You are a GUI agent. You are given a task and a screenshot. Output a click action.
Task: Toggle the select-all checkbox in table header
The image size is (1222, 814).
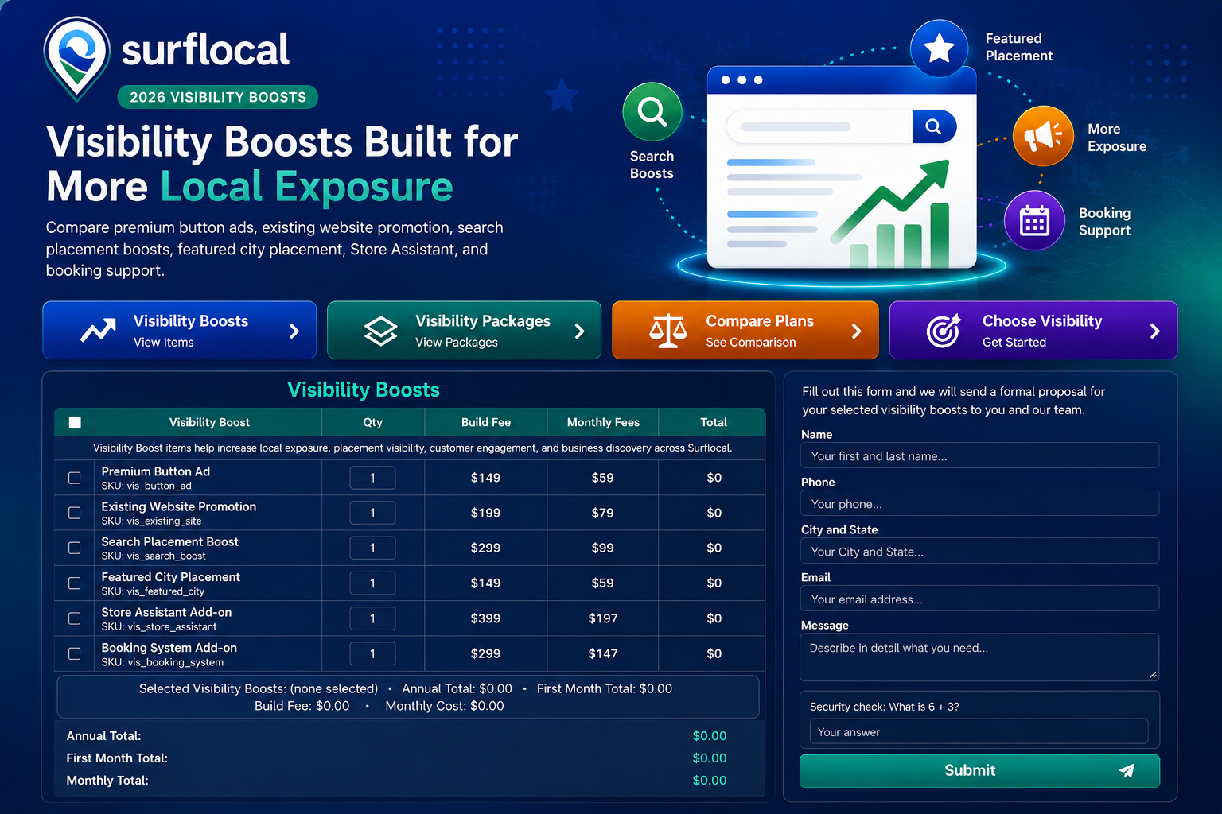point(75,422)
